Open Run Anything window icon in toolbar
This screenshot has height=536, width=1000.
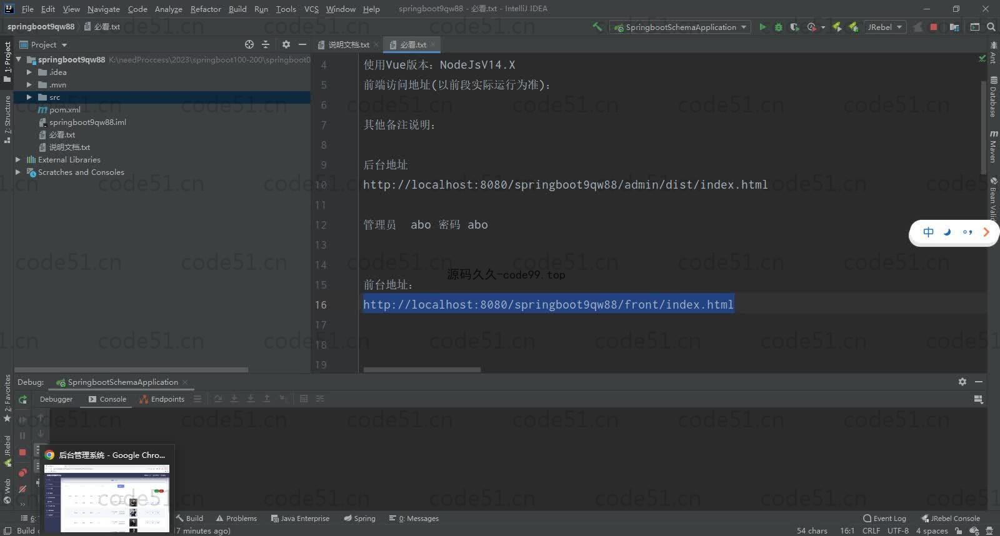coord(974,27)
